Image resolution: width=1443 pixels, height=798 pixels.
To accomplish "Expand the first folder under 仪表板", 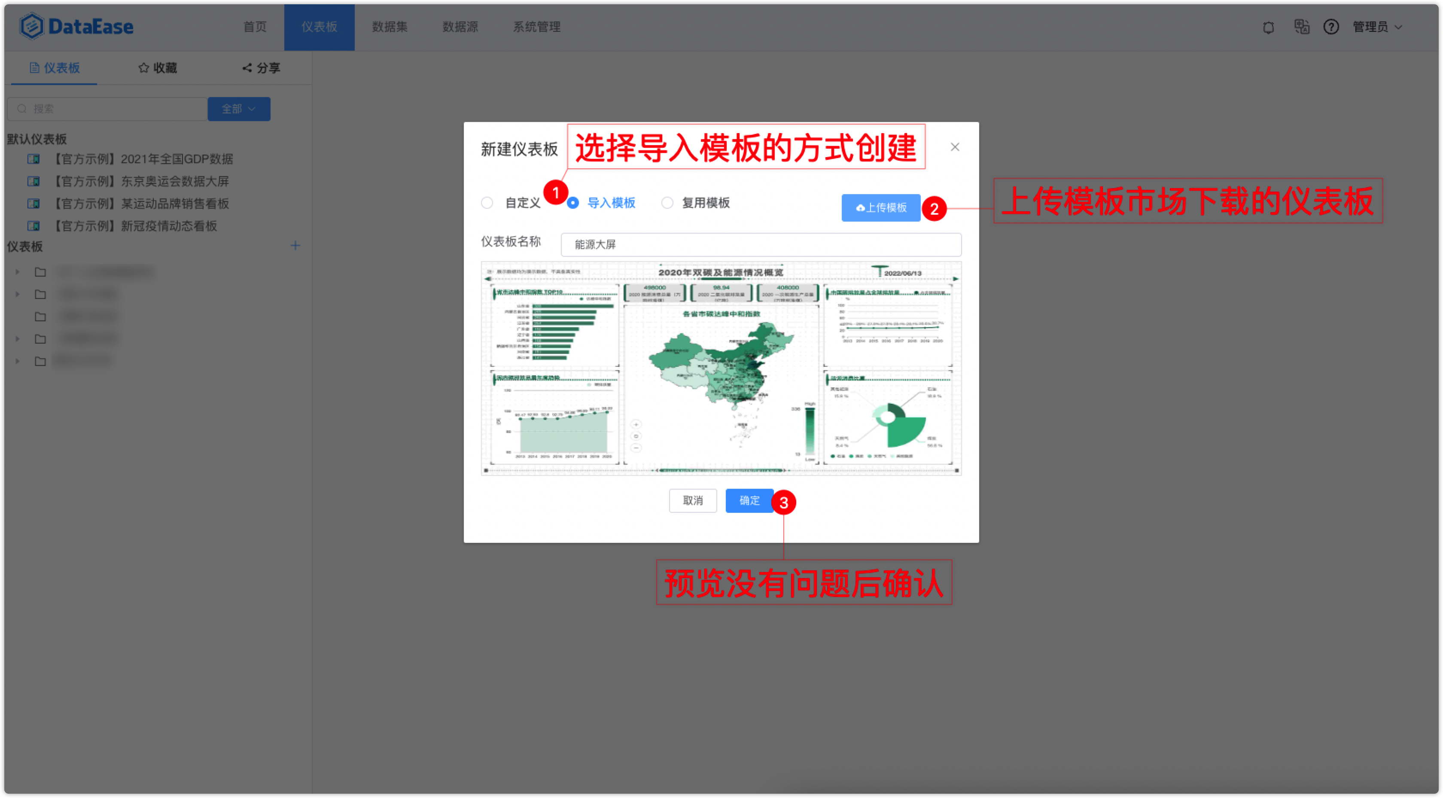I will click(x=16, y=271).
